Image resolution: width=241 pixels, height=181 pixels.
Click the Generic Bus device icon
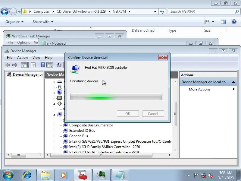(x=66, y=136)
